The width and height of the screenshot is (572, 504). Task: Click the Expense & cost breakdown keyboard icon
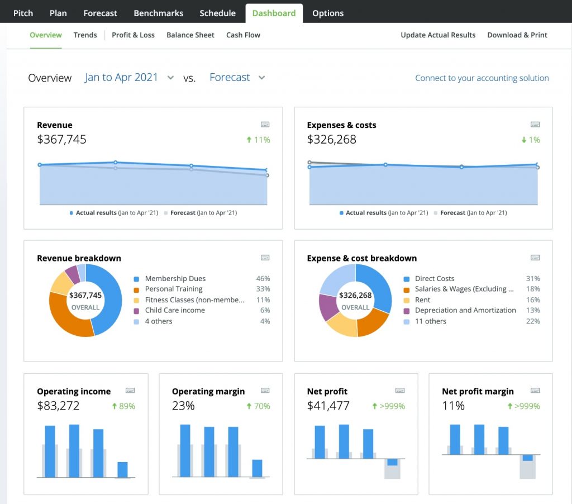tap(535, 258)
